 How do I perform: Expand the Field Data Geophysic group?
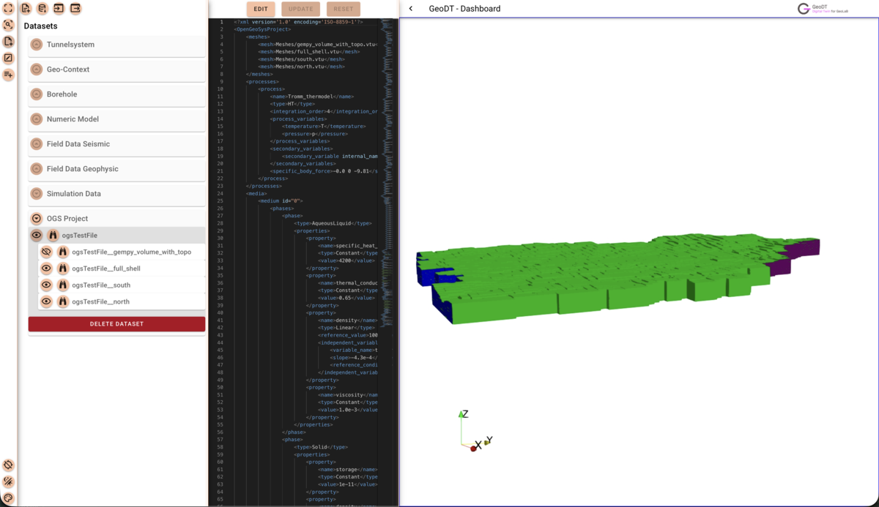(36, 169)
